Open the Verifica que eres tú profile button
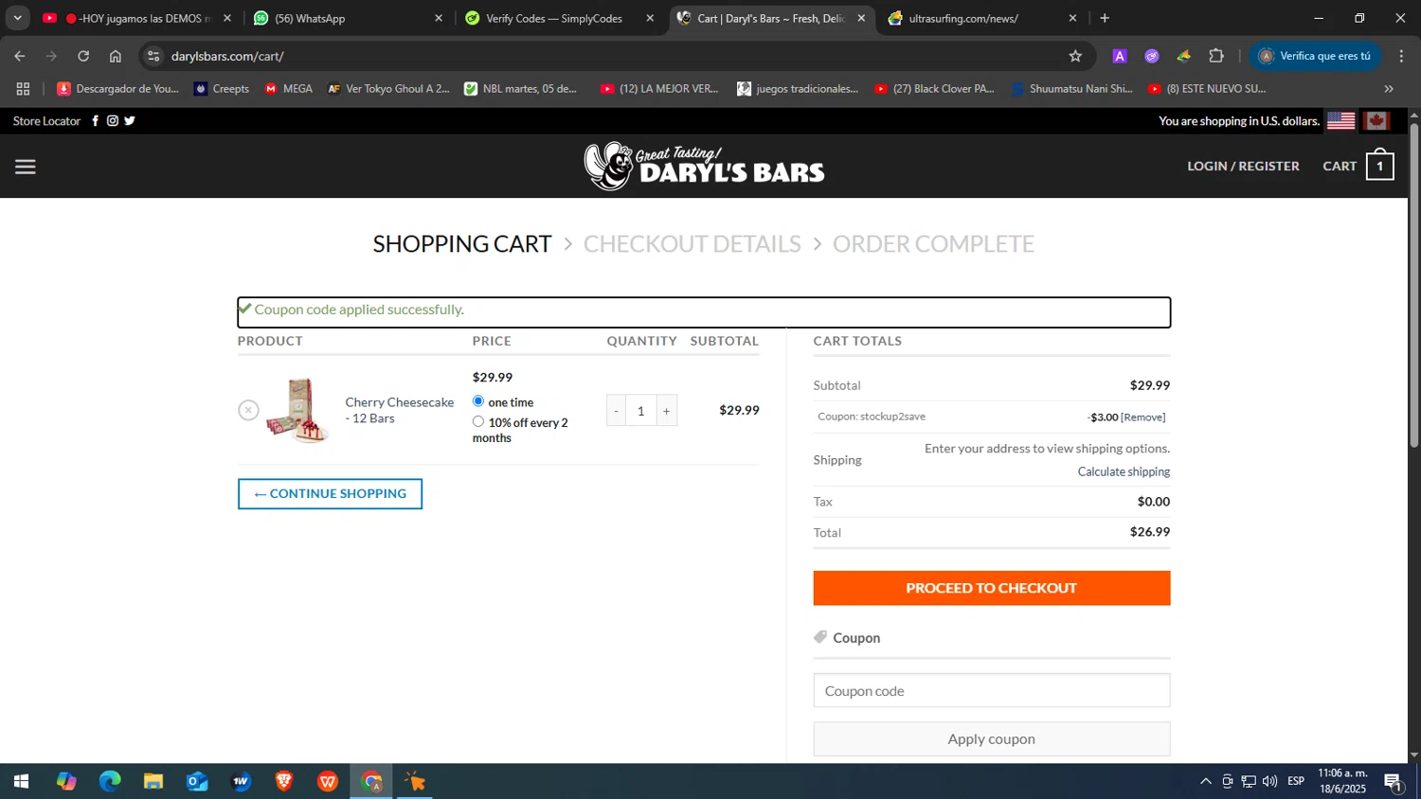 (x=1315, y=56)
